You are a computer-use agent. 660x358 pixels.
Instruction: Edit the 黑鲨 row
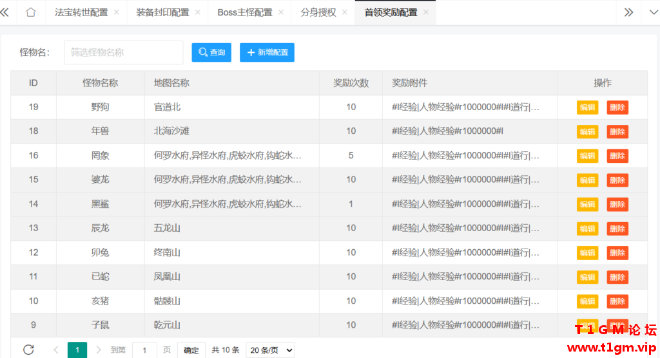click(587, 205)
